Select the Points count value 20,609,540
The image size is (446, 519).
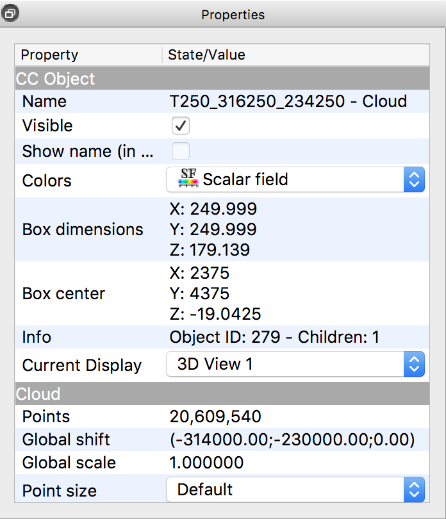click(x=215, y=416)
